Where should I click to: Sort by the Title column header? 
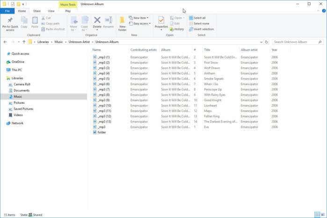click(x=207, y=50)
